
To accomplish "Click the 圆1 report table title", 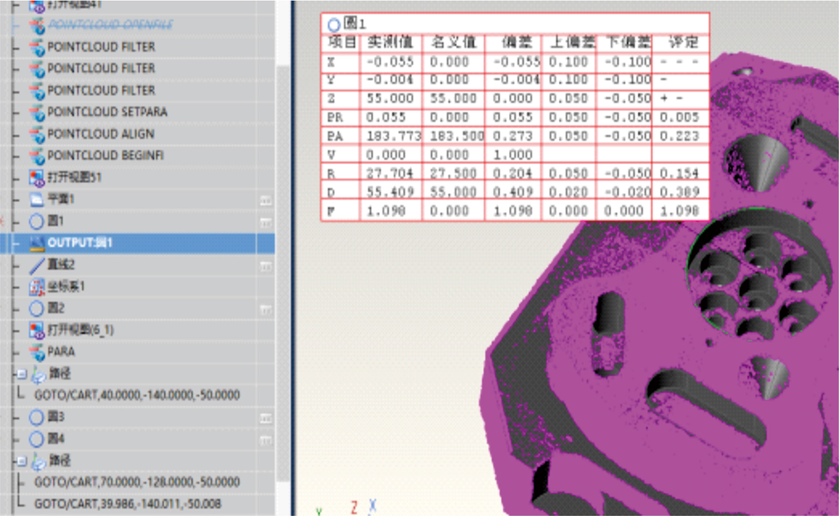I will click(x=354, y=24).
